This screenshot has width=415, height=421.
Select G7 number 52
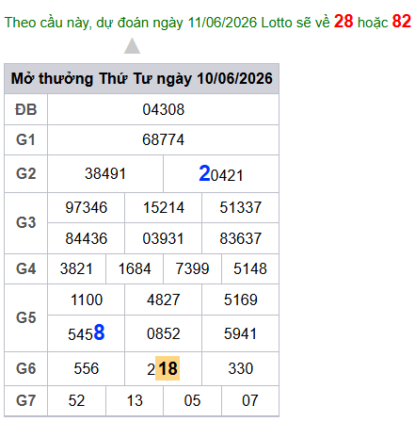point(76,401)
